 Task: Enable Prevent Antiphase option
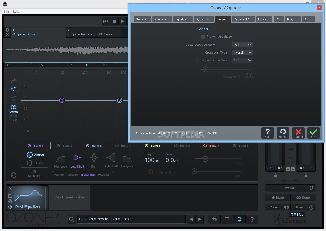pyautogui.click(x=203, y=37)
